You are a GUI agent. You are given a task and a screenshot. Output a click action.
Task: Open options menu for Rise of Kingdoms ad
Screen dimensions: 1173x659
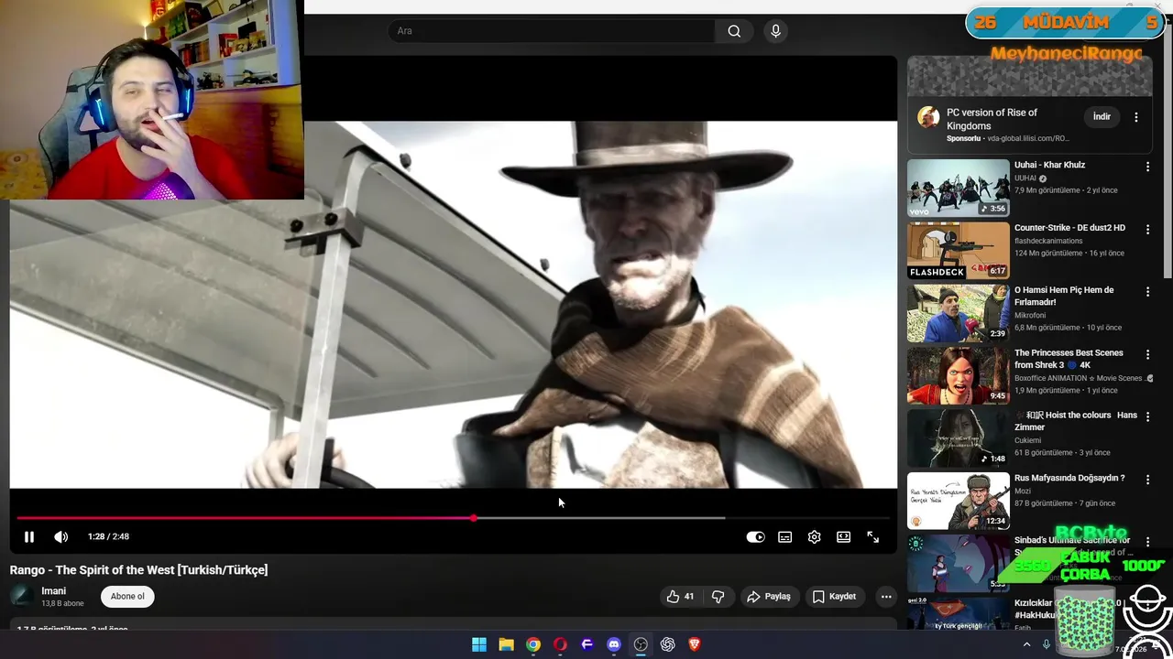[x=1135, y=117]
